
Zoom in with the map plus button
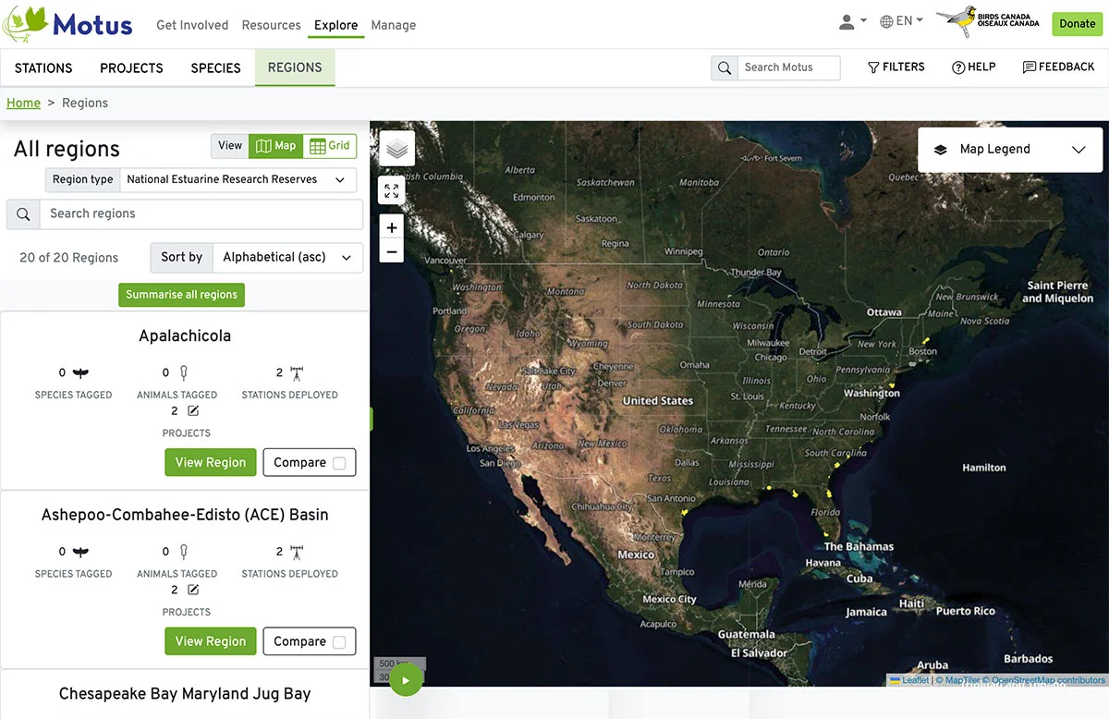point(392,227)
